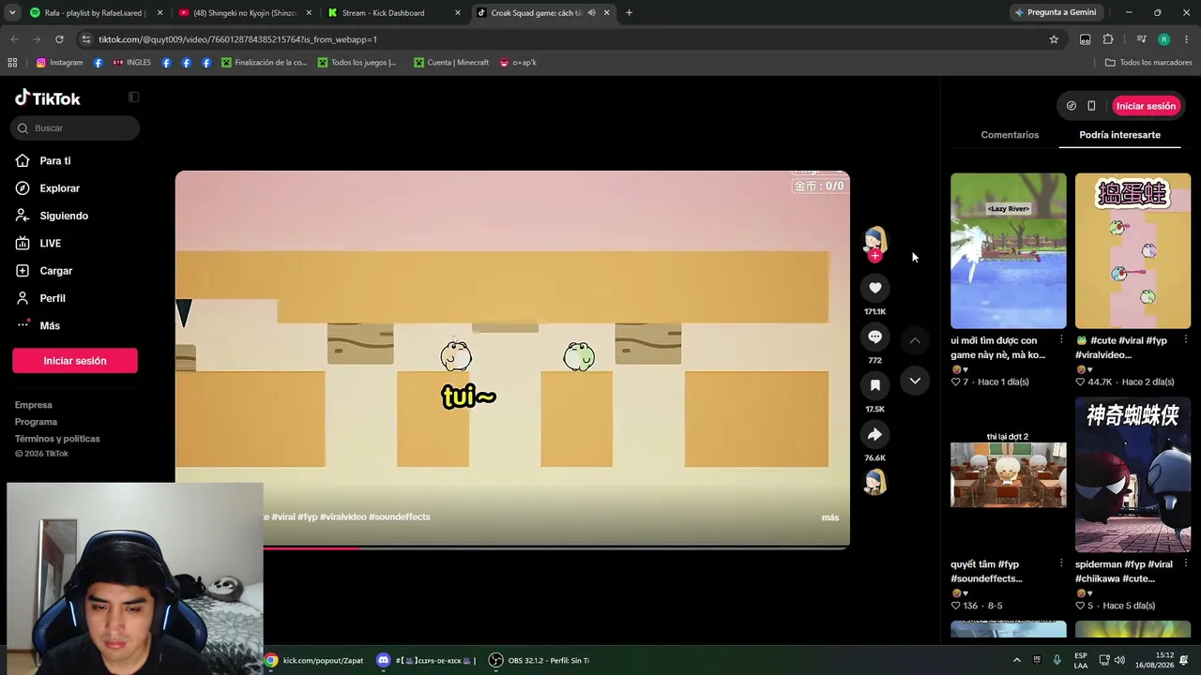This screenshot has height=675, width=1201.
Task: Open the Chrome extensions puzzle icon
Action: (x=1108, y=39)
